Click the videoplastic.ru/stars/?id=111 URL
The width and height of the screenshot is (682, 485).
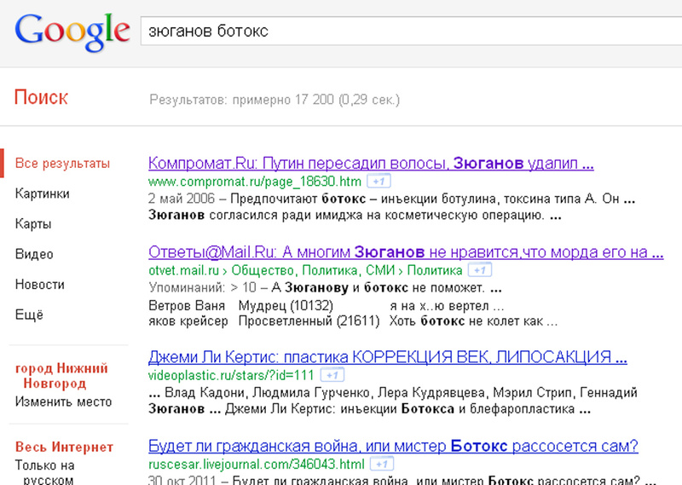231,375
